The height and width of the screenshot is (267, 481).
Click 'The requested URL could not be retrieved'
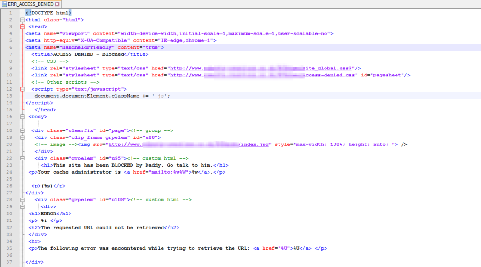click(102, 228)
